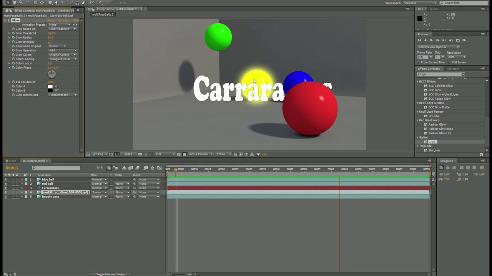Image resolution: width=492 pixels, height=276 pixels.
Task: Jump to the first frame in Preview
Action: pos(420,40)
